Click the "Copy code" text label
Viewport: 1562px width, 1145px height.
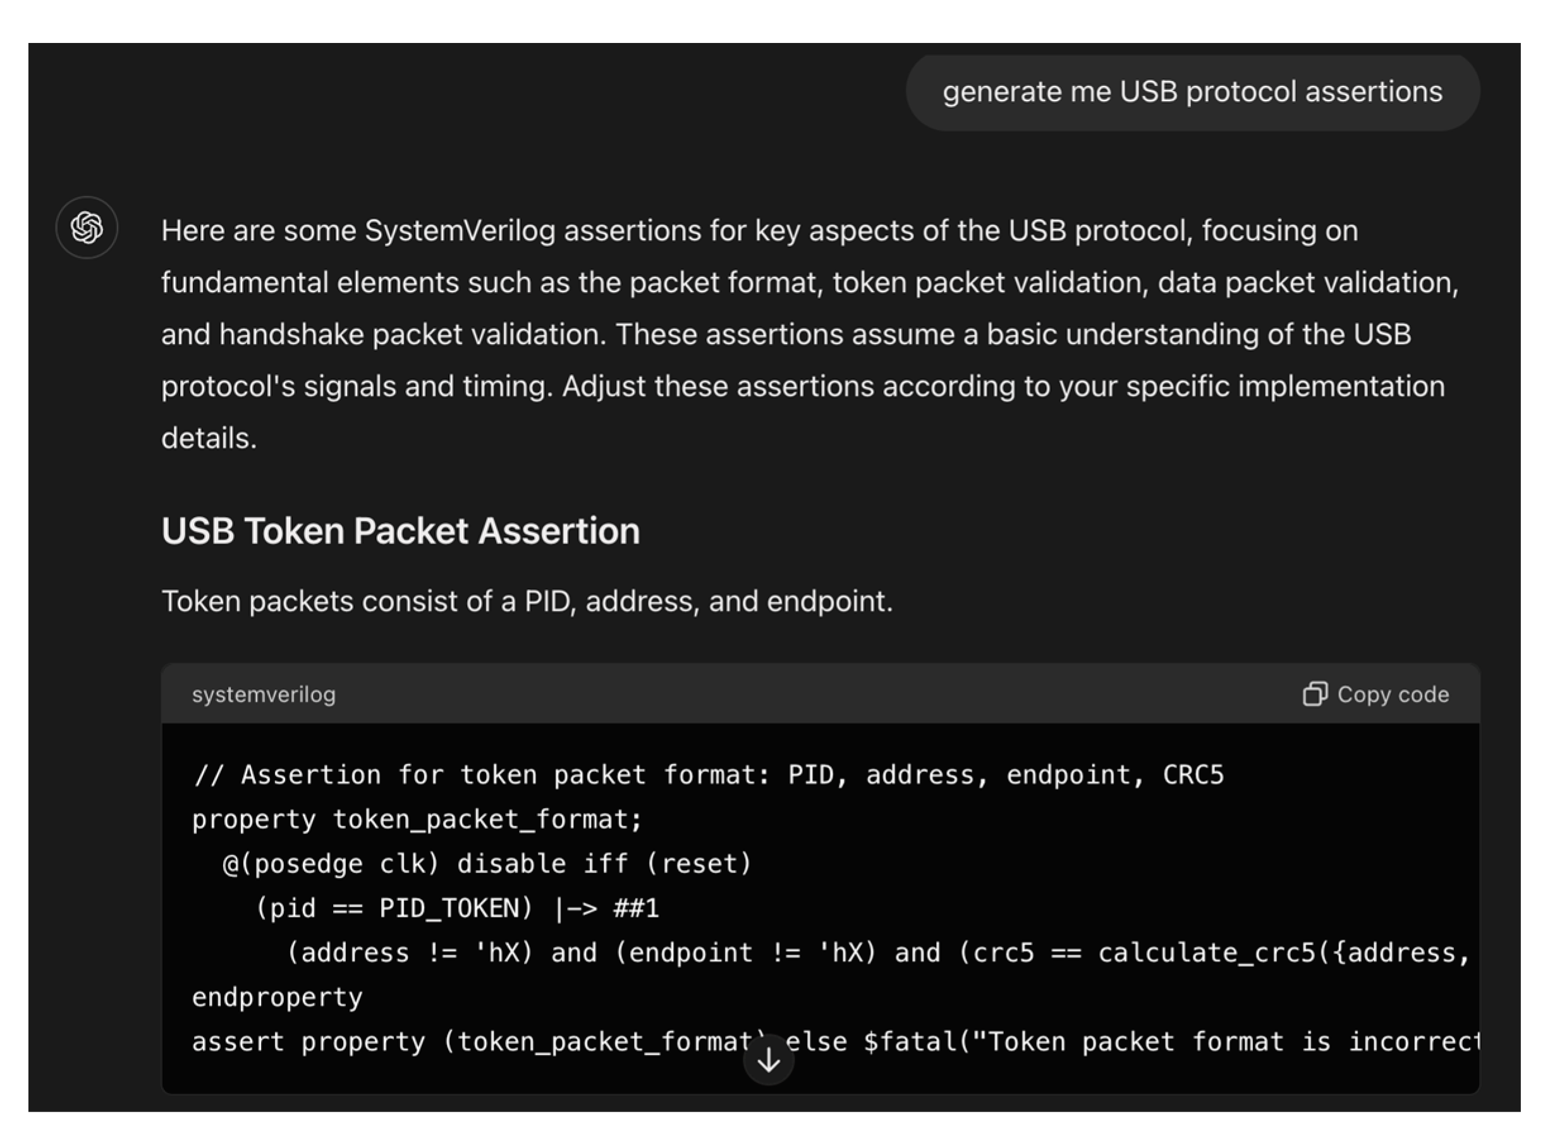click(1393, 694)
